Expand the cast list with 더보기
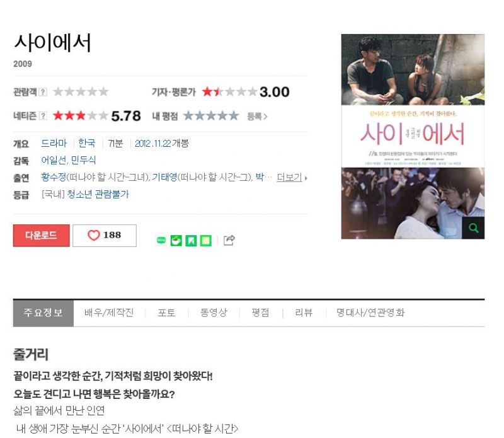This screenshot has width=504, height=438. point(292,177)
